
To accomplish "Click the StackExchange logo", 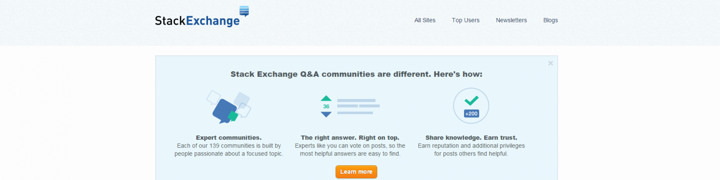I will 197,21.
